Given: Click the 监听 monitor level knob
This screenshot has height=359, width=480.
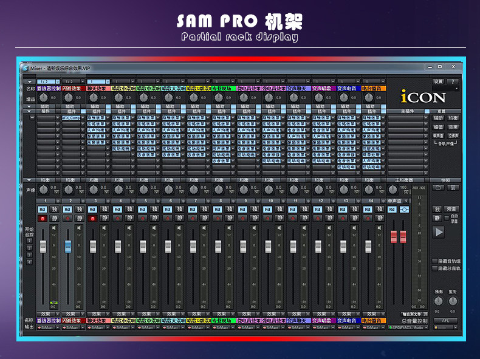Looking at the screenshot, I should click(x=453, y=301).
